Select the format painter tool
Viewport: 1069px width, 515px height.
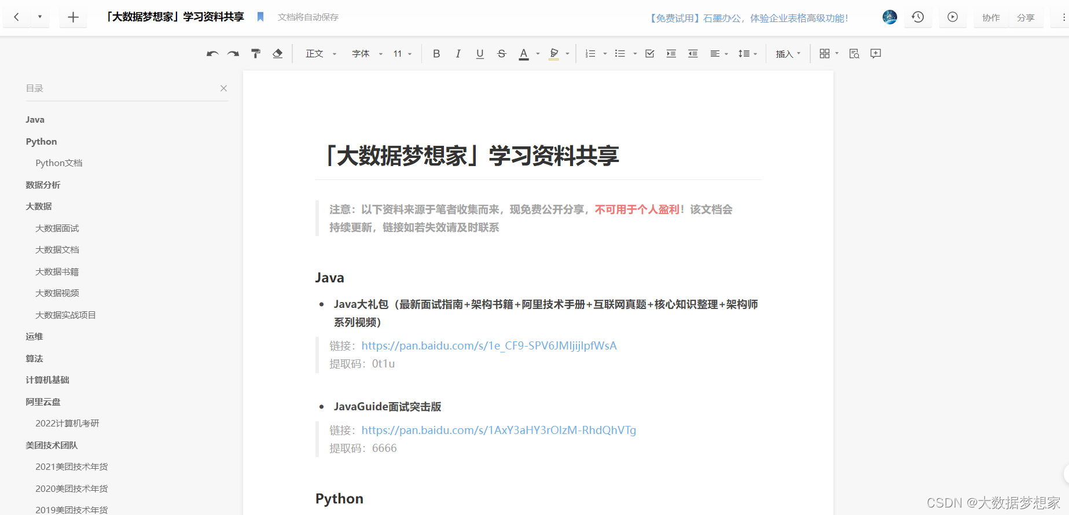[x=256, y=54]
